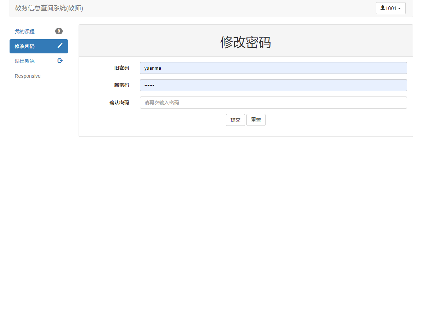The height and width of the screenshot is (309, 444).
Task: Click the caret arrow beside 1001
Action: 399,8
